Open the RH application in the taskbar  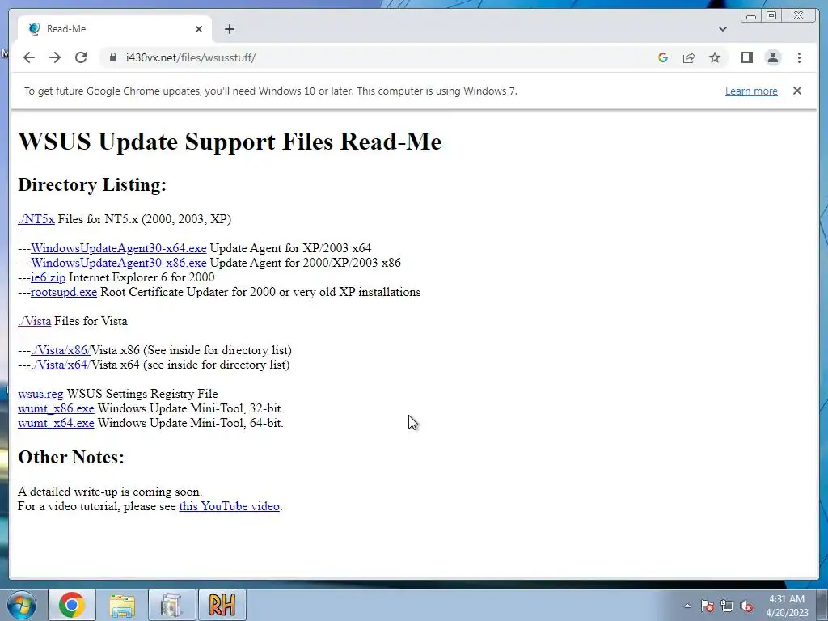222,605
